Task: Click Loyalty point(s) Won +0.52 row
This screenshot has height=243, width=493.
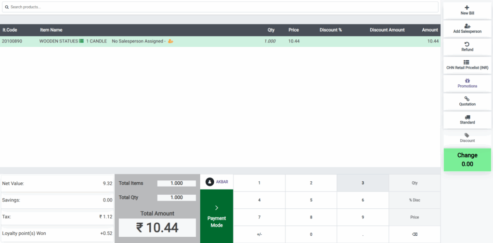Action: tap(57, 233)
